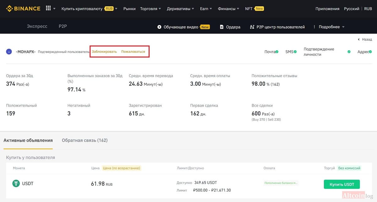
Task: Click the document icon beside Ордера
Action: point(222,27)
